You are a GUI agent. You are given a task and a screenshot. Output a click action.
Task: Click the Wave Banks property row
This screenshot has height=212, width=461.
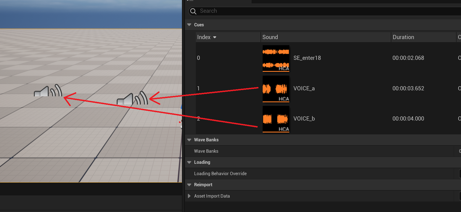point(206,151)
